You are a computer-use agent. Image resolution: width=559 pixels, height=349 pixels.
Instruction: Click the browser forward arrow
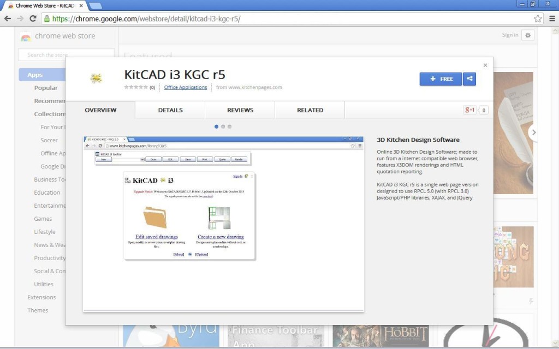[x=20, y=19]
